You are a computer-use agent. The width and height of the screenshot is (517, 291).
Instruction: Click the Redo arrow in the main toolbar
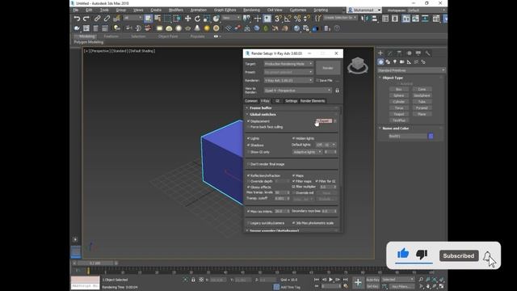86,19
